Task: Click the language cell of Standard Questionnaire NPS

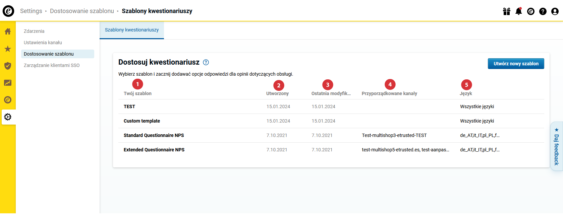Action: 480,135
